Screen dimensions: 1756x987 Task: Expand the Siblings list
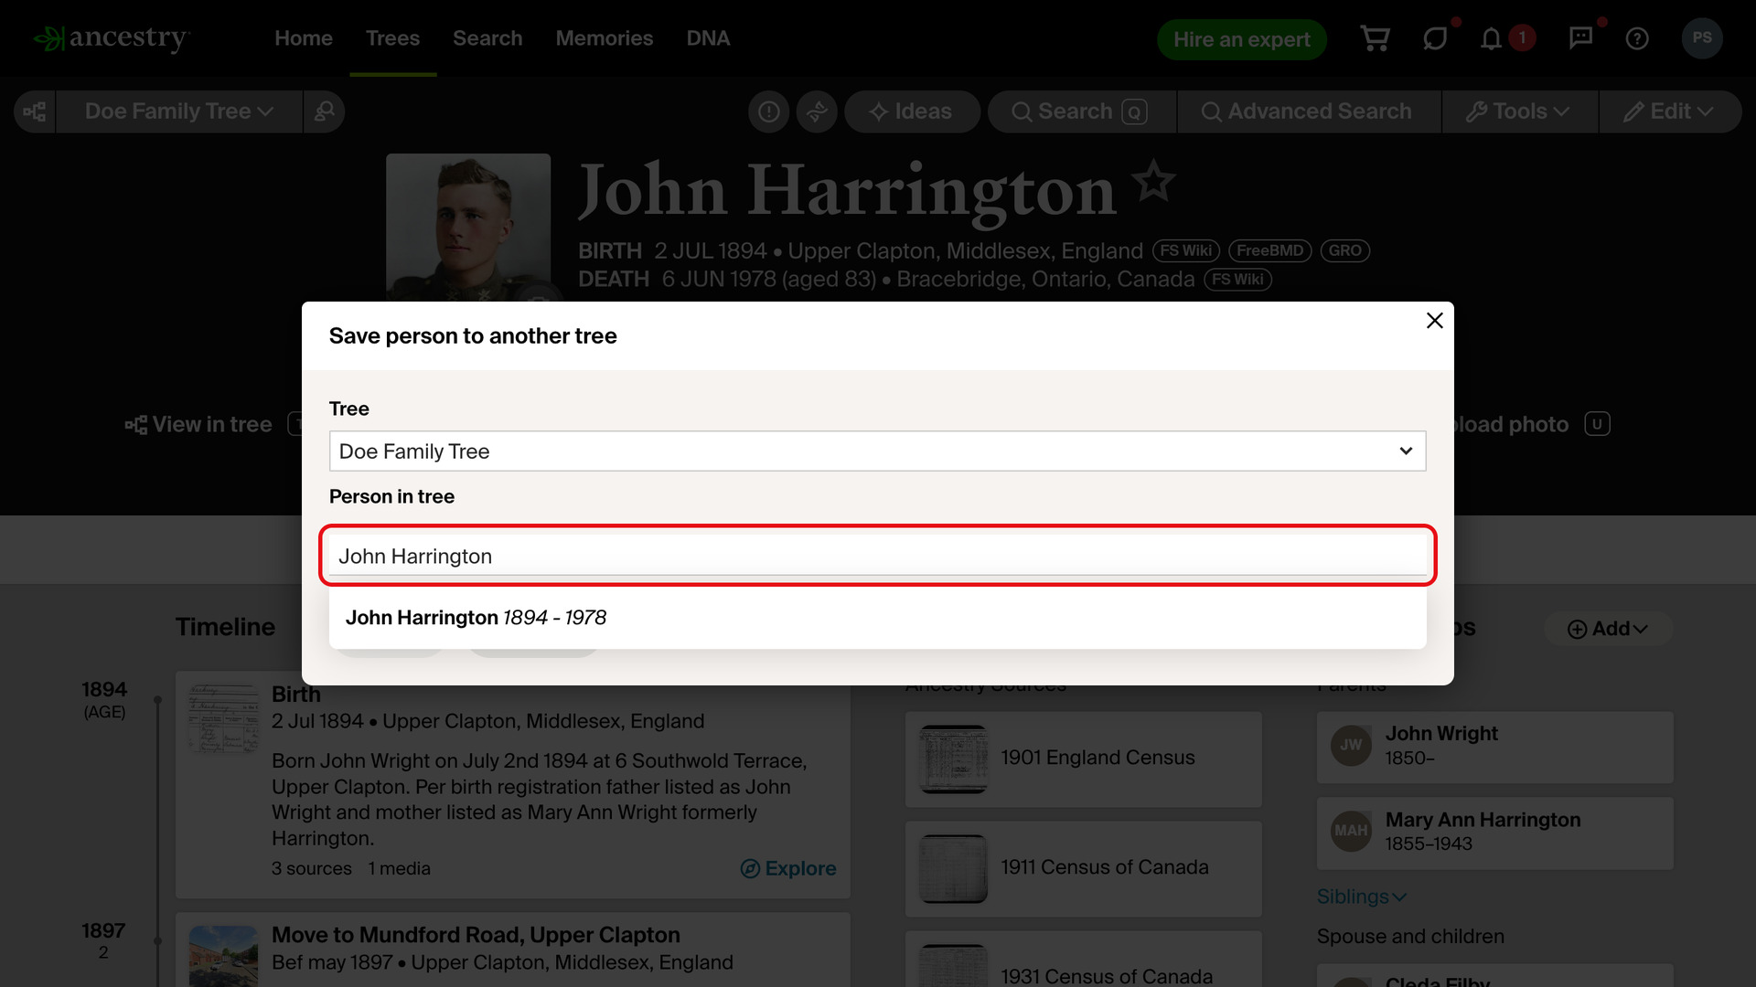click(1361, 897)
